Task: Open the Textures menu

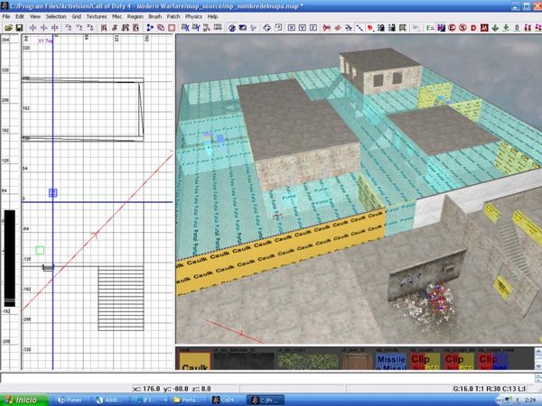Action: click(97, 16)
